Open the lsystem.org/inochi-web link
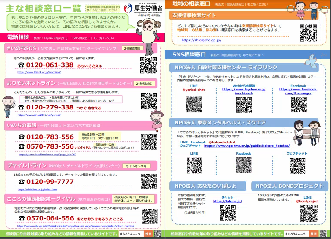 (244, 91)
